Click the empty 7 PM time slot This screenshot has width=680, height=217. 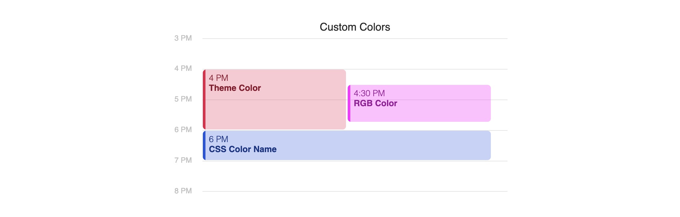(x=355, y=176)
